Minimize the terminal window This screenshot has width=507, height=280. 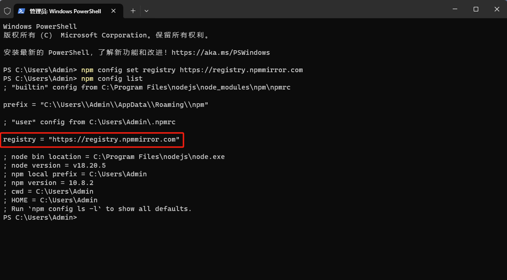[455, 9]
